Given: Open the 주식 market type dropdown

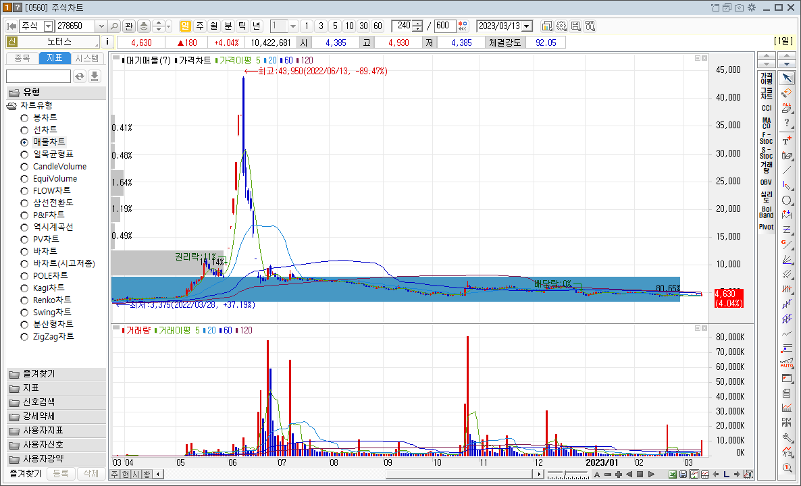Looking at the screenshot, I should 48,26.
